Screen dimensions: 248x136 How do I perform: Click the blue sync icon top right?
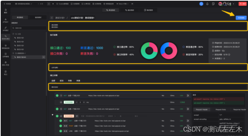(x=201, y=4)
